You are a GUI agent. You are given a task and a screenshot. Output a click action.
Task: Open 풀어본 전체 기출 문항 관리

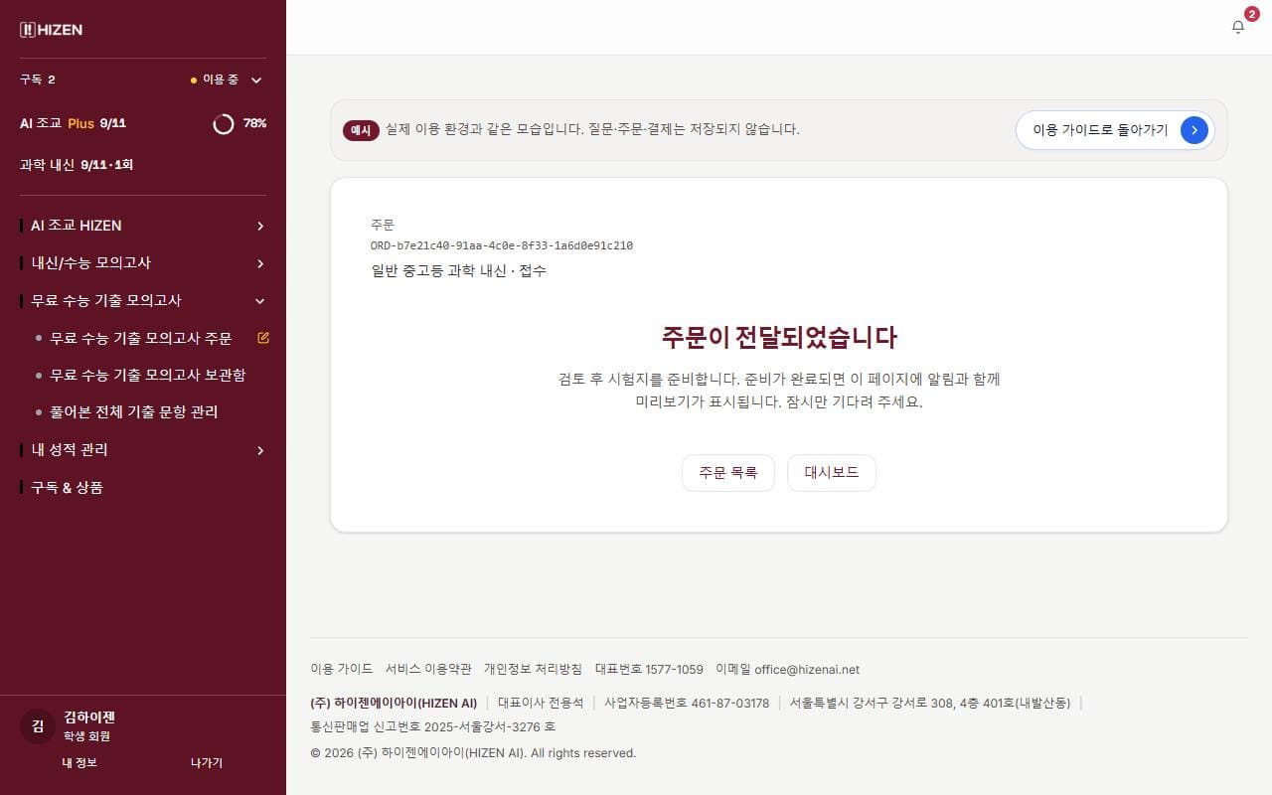[134, 411]
